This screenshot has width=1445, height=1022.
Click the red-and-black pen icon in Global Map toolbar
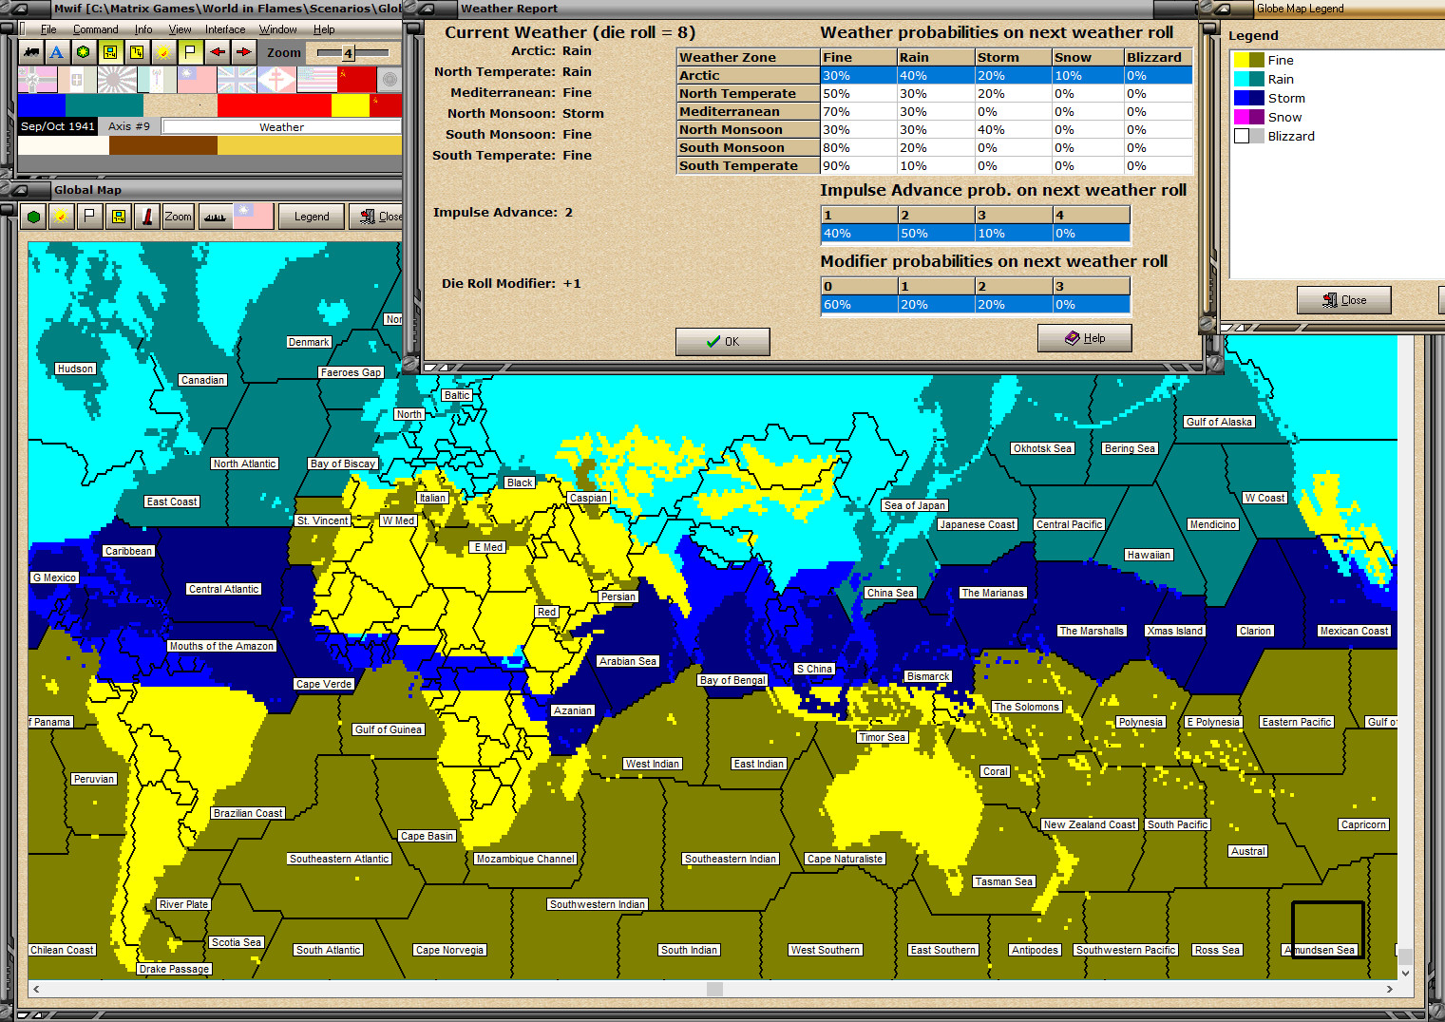(146, 217)
